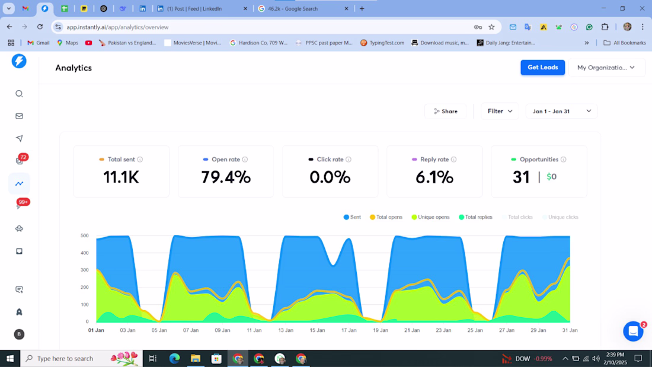Switch to the pinned Gmail tab
This screenshot has height=367, width=652.
(x=25, y=8)
